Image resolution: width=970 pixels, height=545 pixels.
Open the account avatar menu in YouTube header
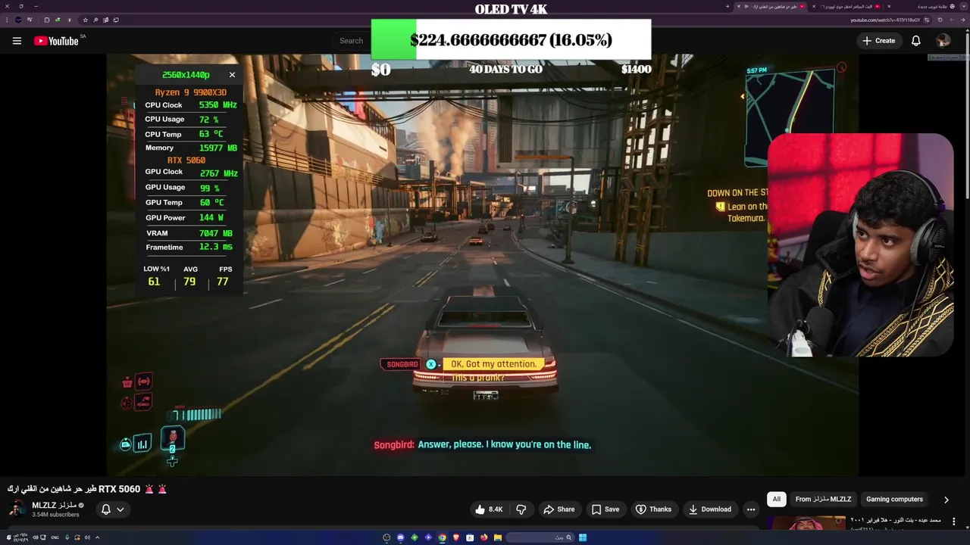pyautogui.click(x=943, y=41)
